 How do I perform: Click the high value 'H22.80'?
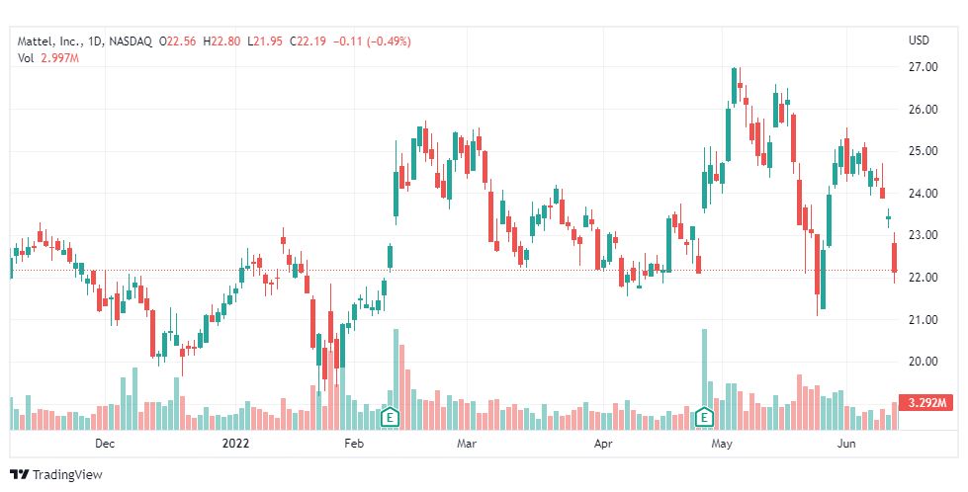click(x=221, y=41)
